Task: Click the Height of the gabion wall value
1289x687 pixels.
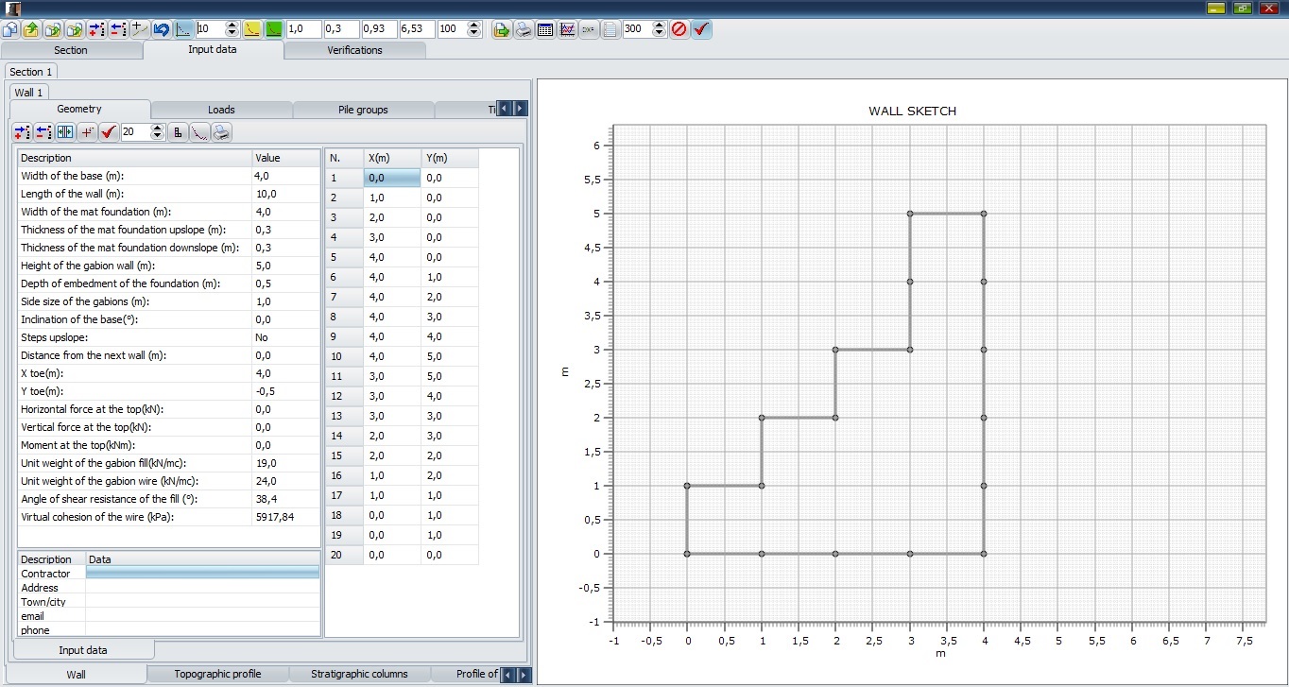Action: point(285,266)
